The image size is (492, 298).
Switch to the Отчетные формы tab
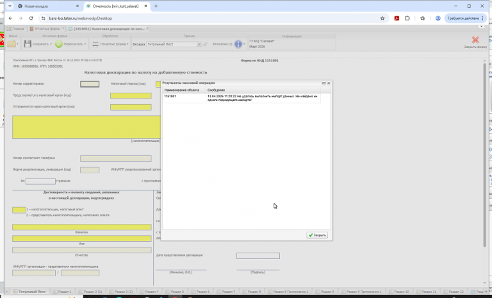pos(45,29)
